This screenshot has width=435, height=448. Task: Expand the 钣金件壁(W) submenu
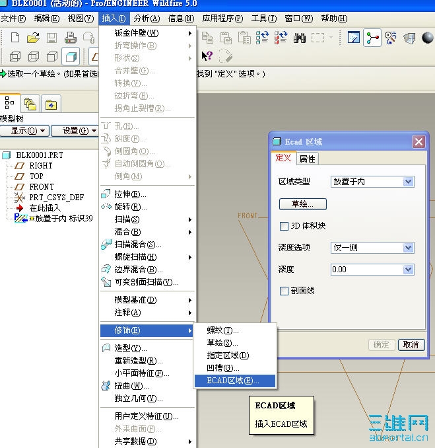click(148, 33)
